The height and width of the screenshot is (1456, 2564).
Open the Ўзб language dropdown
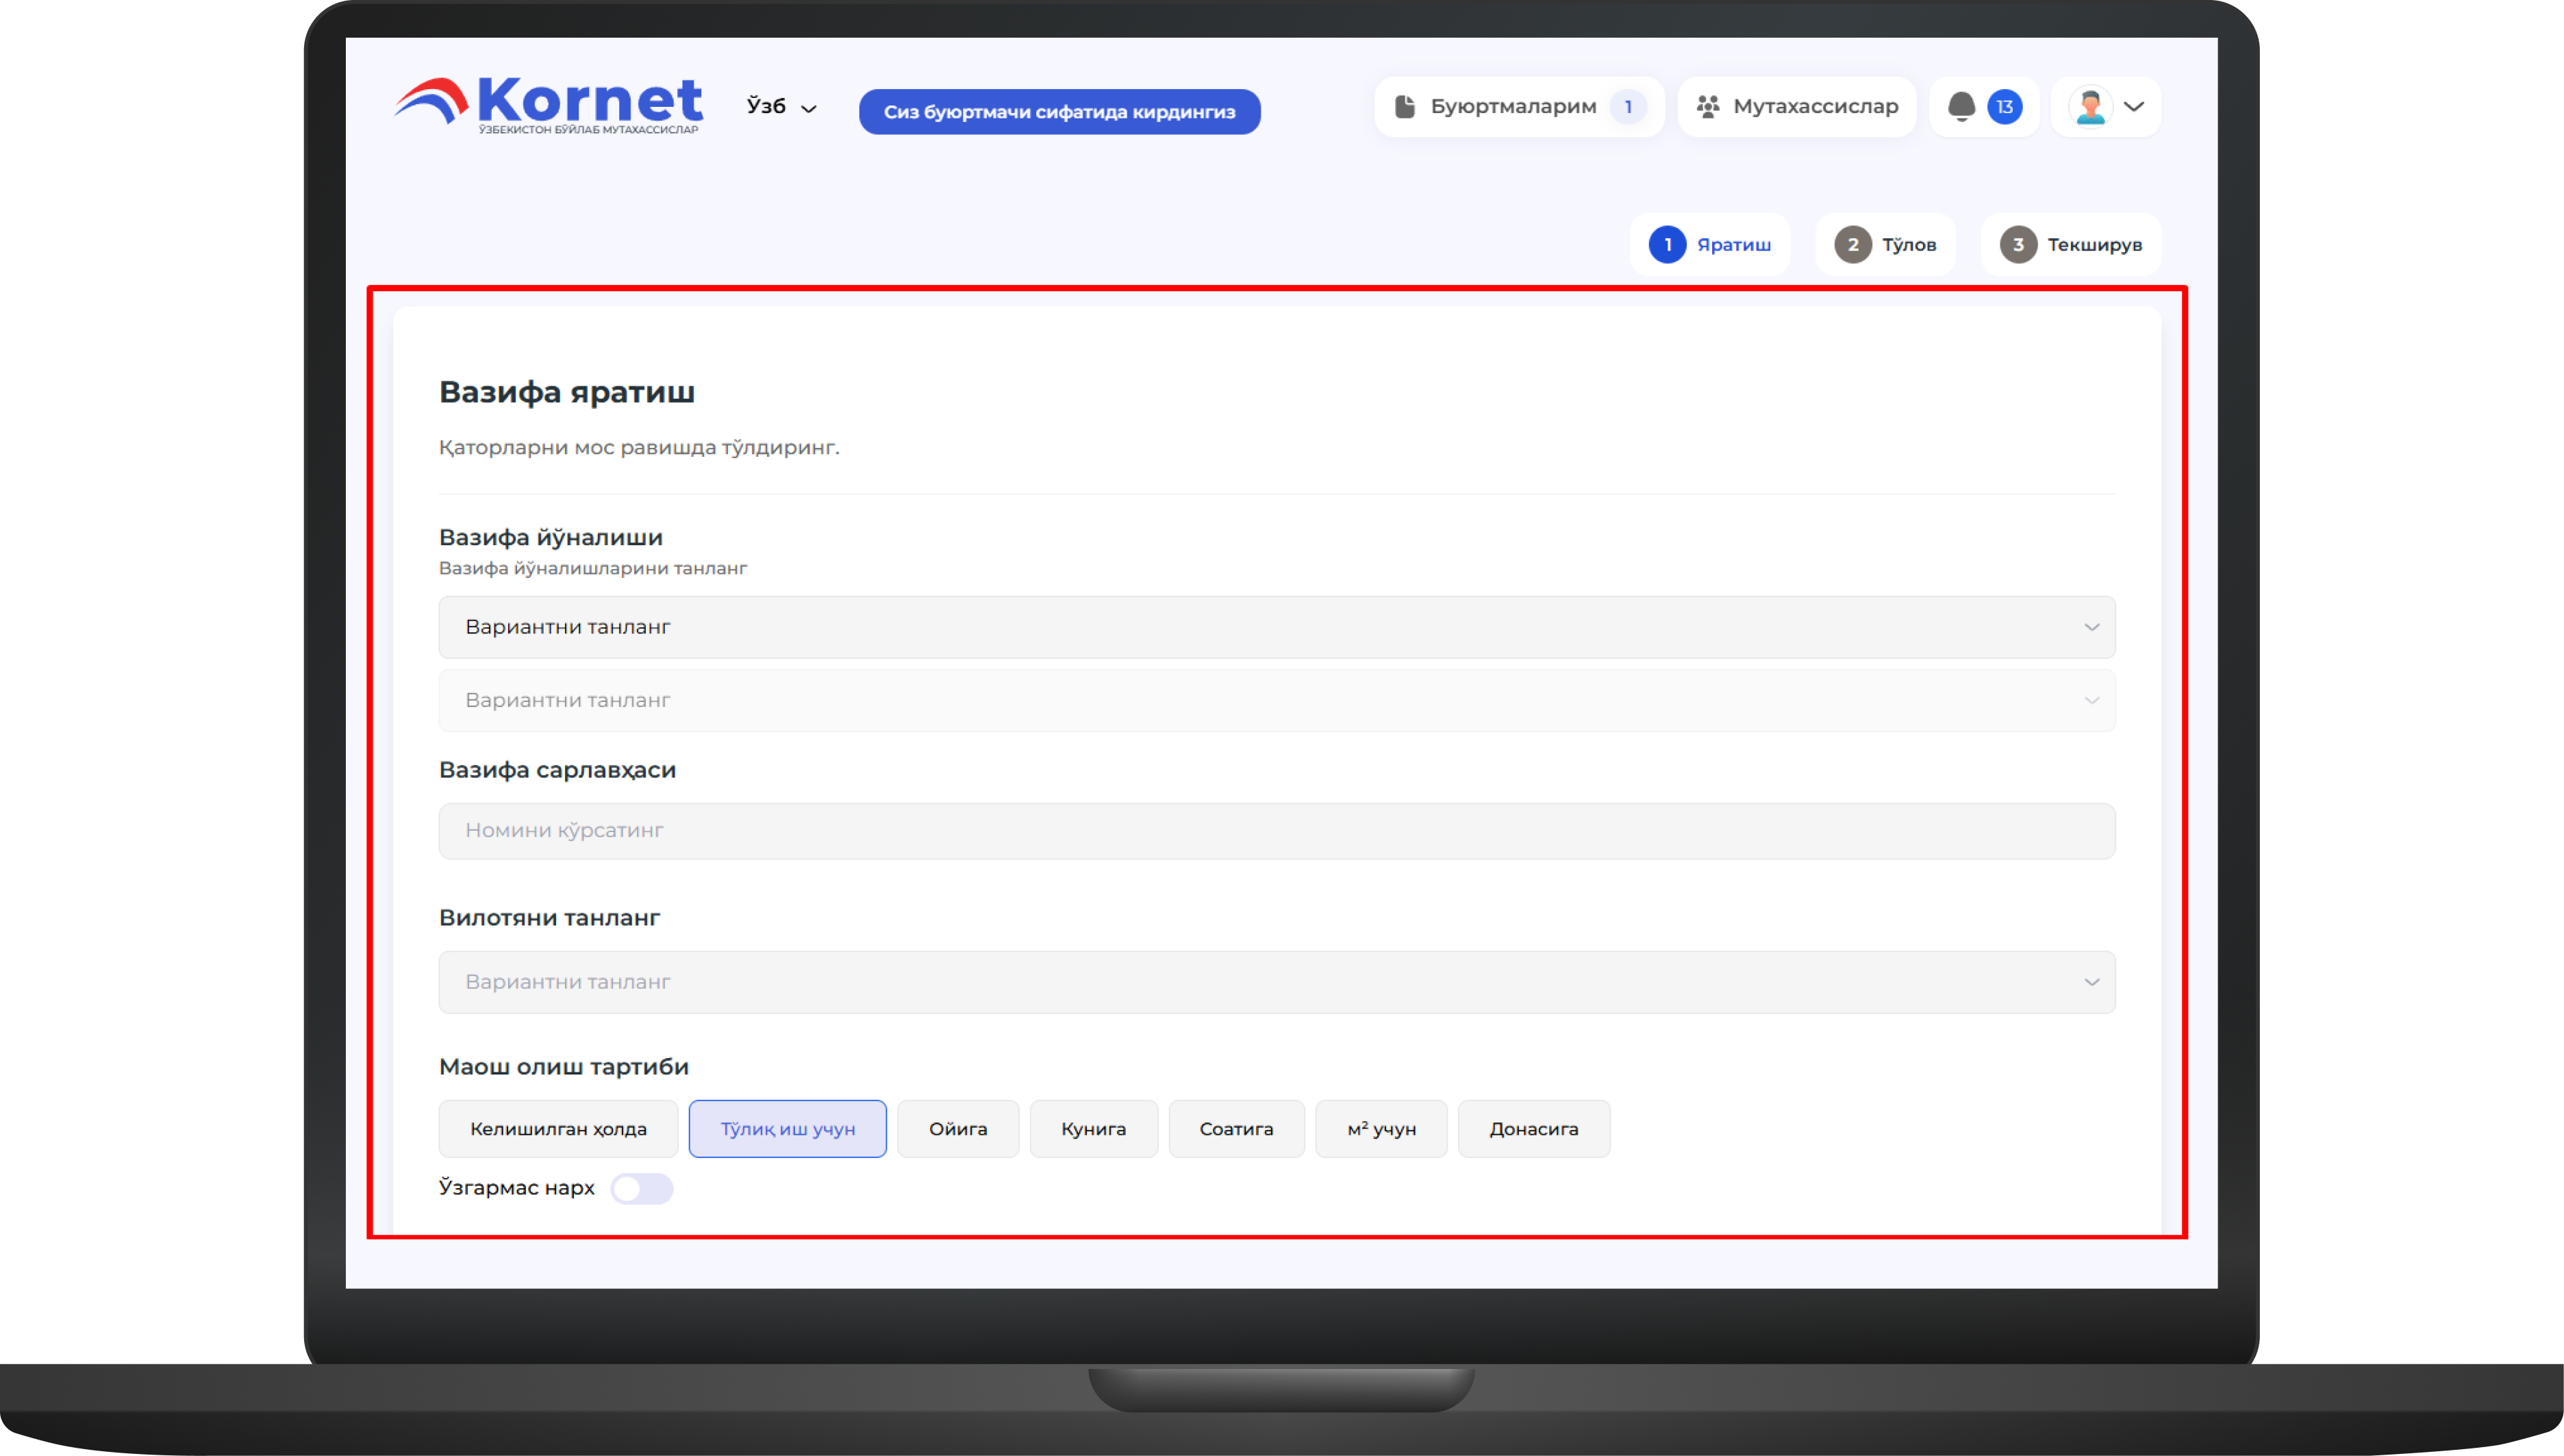(x=781, y=107)
